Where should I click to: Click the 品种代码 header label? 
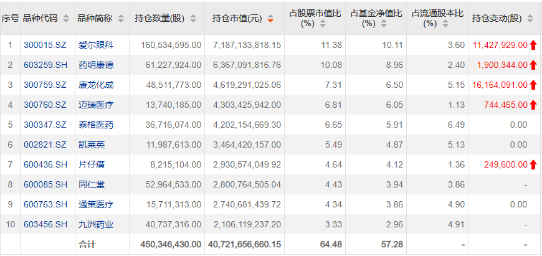(40, 19)
